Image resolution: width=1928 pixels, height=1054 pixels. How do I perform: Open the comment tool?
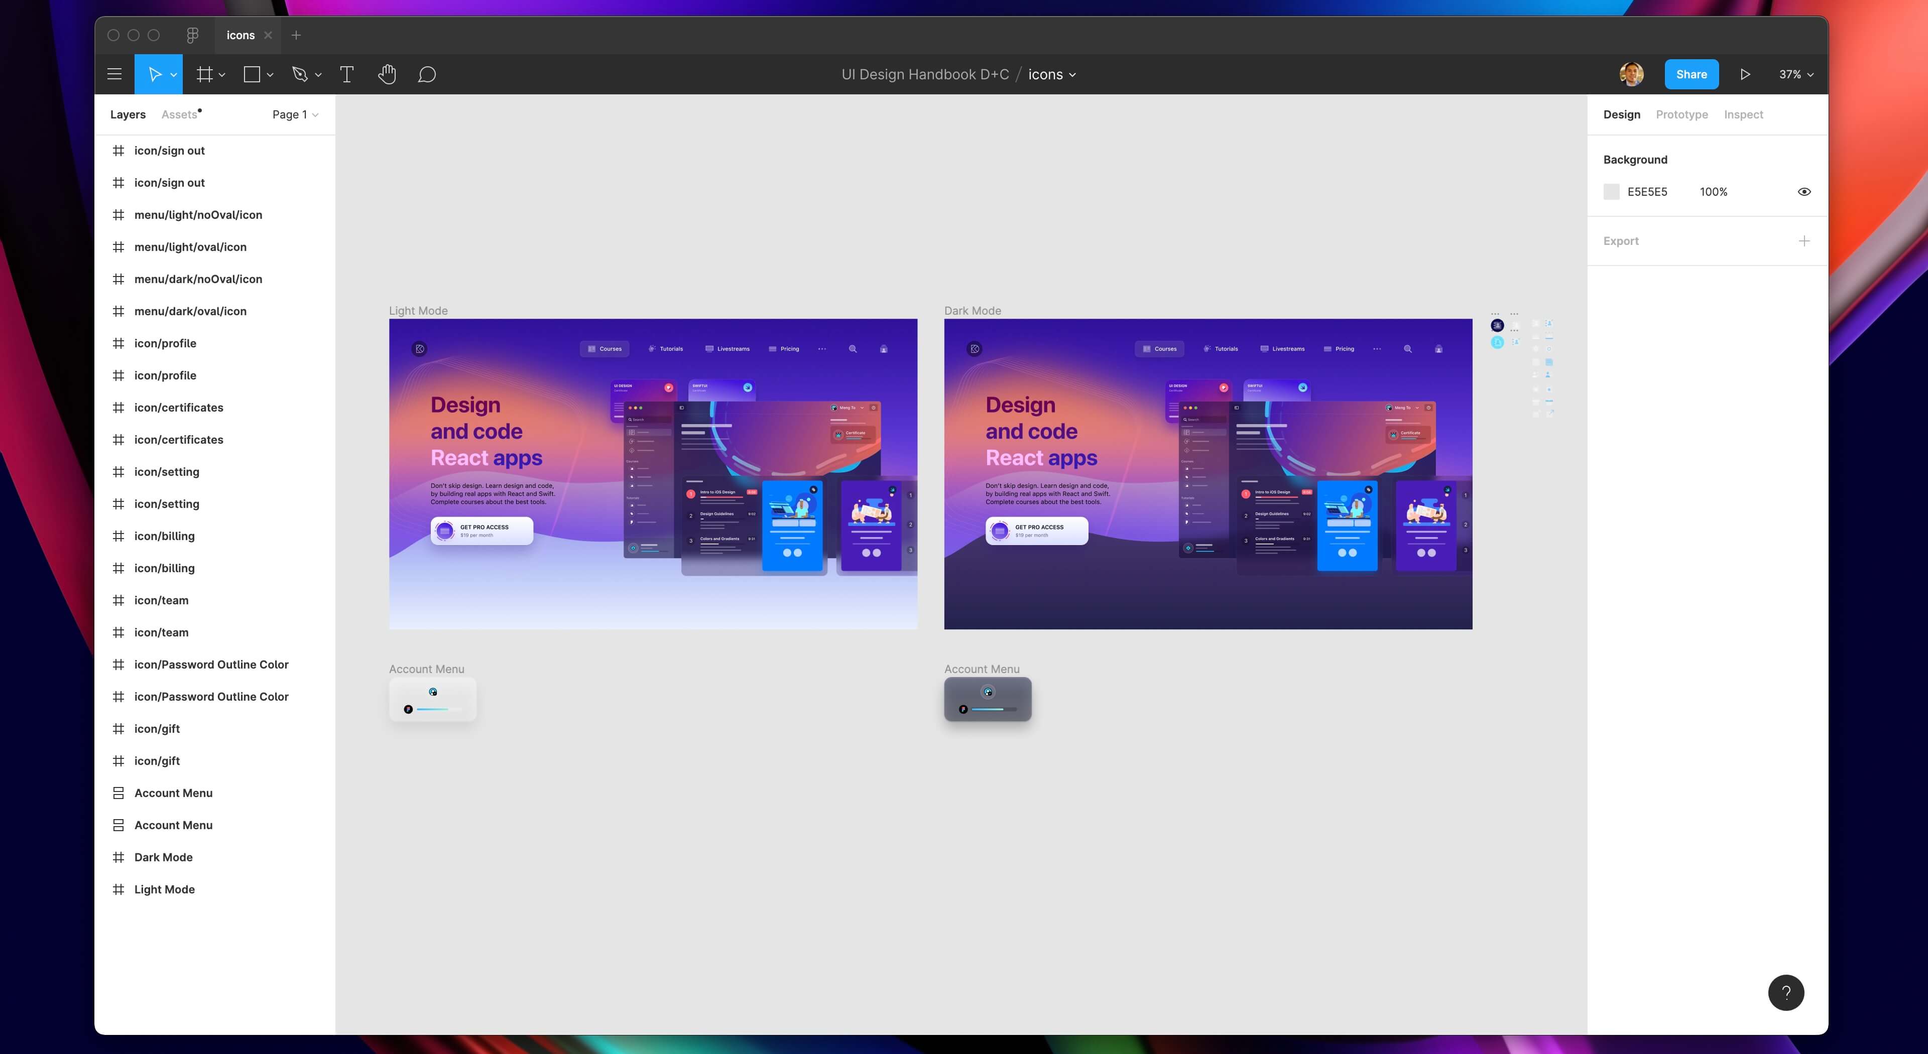pyautogui.click(x=427, y=74)
